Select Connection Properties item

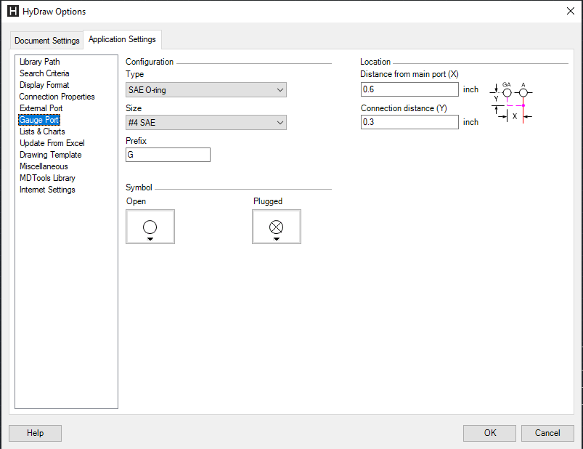(x=57, y=97)
